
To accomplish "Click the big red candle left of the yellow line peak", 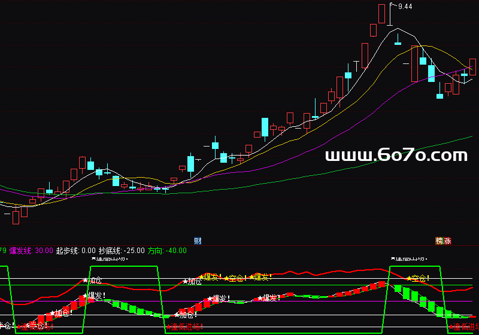I will (x=414, y=63).
